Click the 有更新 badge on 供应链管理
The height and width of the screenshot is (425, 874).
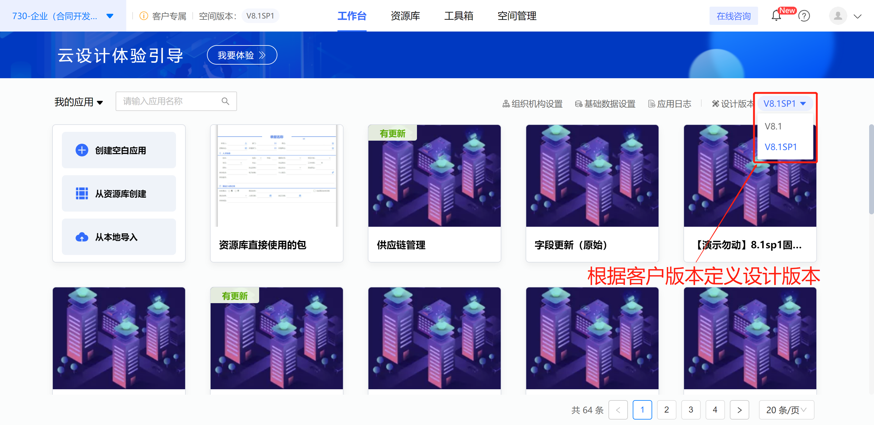392,133
